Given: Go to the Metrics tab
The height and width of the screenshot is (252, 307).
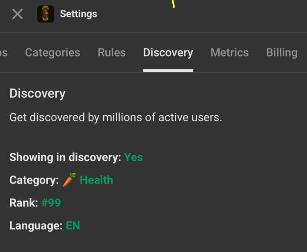Looking at the screenshot, I should 229,53.
